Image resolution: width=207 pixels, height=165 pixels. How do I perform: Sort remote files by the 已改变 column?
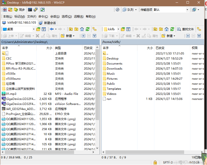(x=172, y=48)
